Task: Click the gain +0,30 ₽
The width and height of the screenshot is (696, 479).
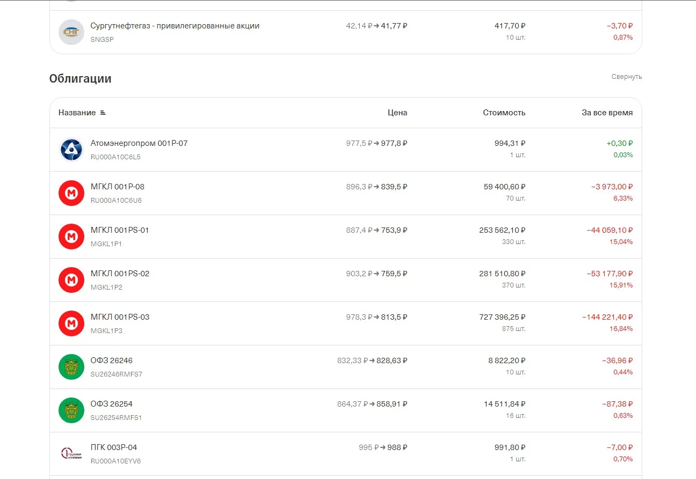Action: pos(620,143)
